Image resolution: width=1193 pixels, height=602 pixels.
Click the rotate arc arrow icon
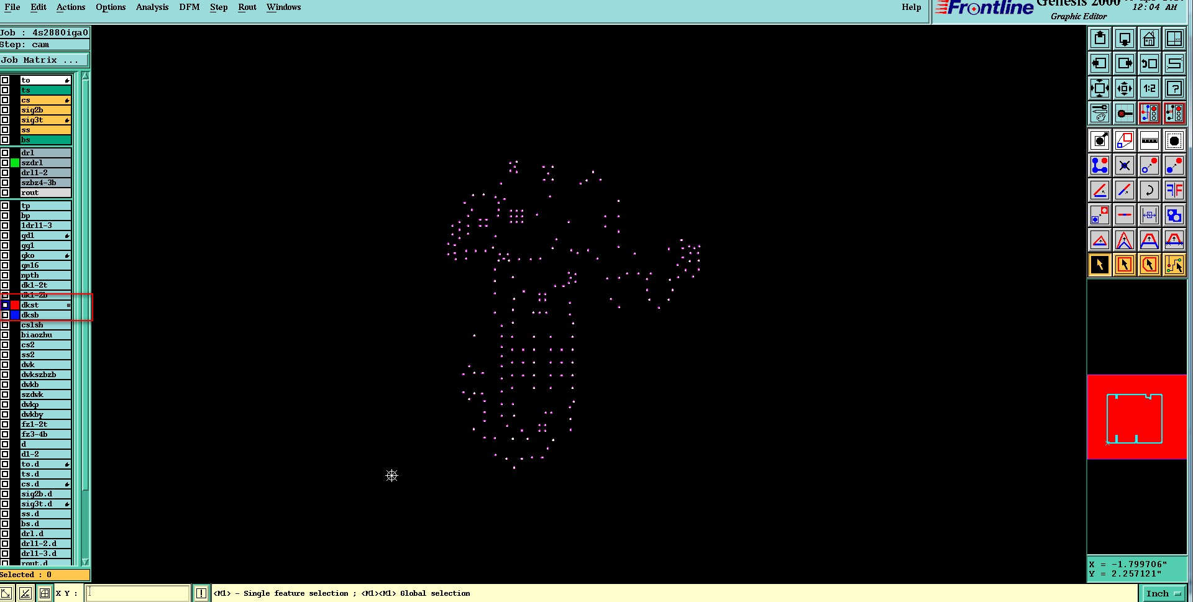click(x=1150, y=190)
